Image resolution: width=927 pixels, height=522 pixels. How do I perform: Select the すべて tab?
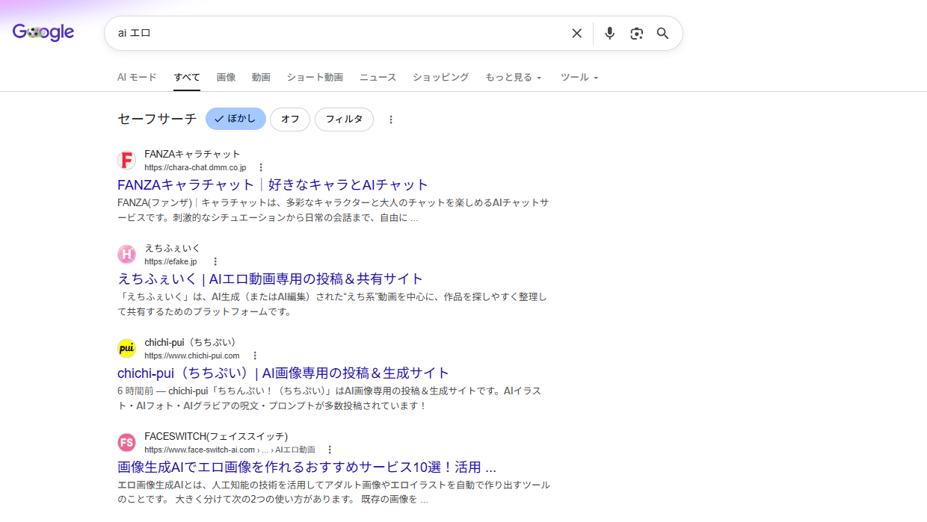pos(187,77)
